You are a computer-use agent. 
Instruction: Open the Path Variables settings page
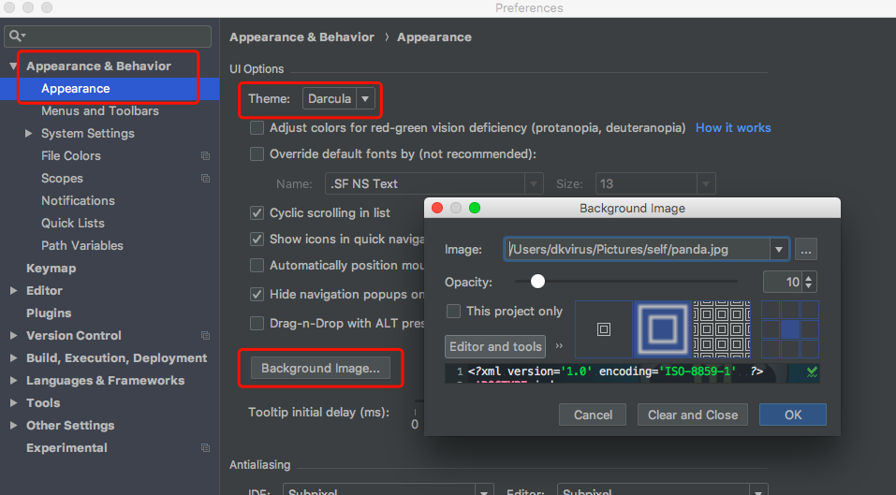pos(82,245)
